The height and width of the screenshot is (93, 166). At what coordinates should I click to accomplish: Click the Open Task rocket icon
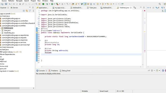(76, 4)
